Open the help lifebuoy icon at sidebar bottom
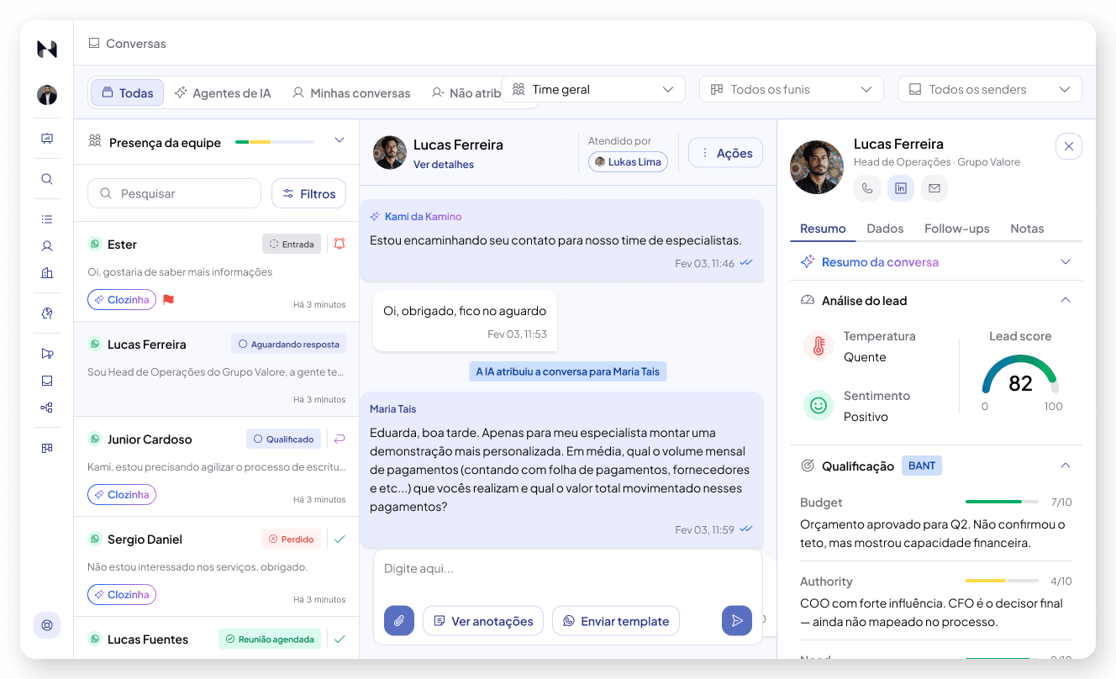Viewport: 1116px width, 679px height. point(47,625)
